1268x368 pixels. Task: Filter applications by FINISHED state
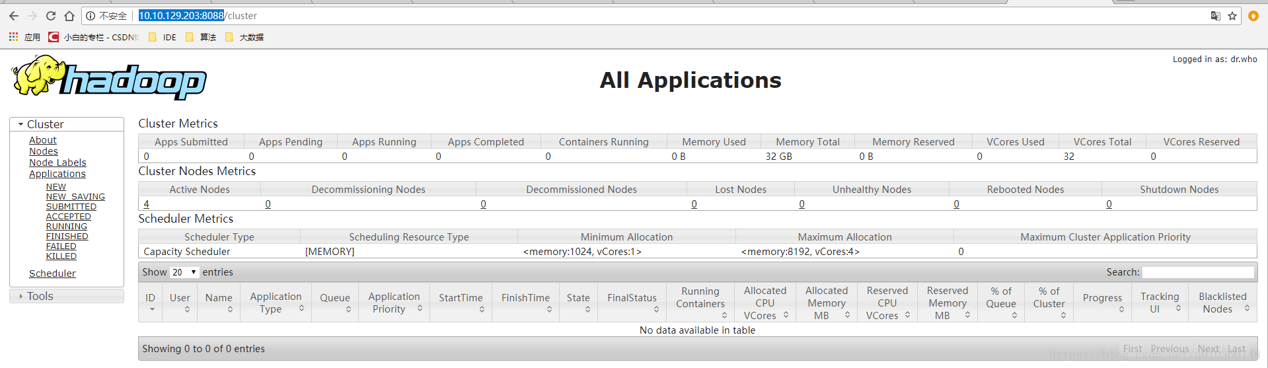(x=67, y=237)
